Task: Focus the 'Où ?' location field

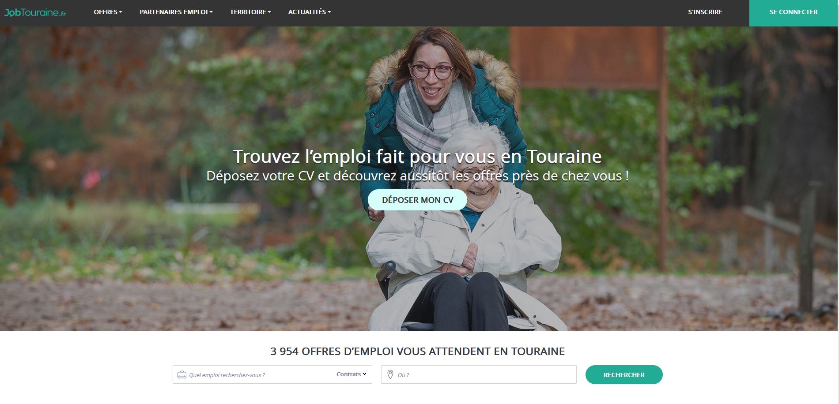Action: coord(479,374)
